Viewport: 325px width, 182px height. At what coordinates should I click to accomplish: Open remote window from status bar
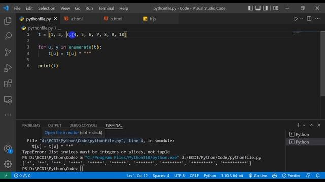point(6,175)
